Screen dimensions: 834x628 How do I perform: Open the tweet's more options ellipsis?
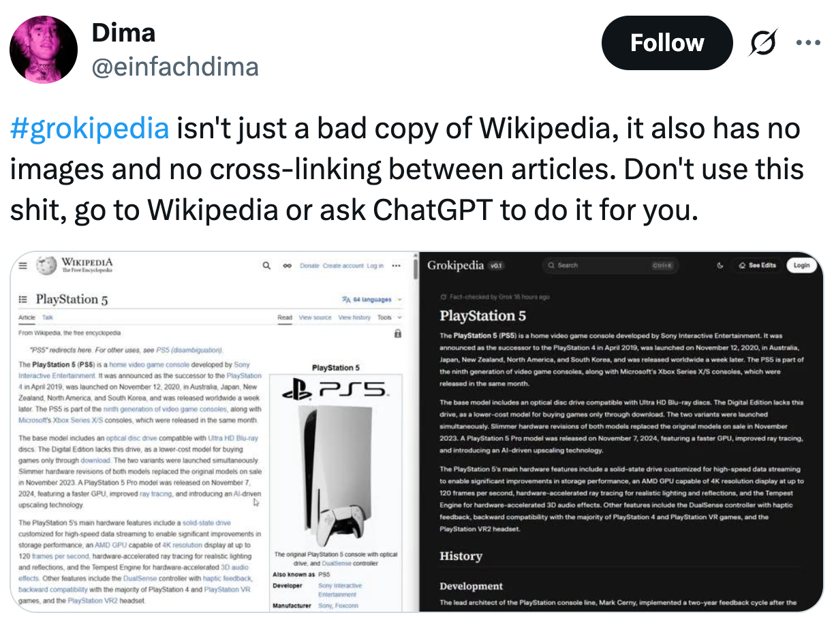tap(808, 42)
